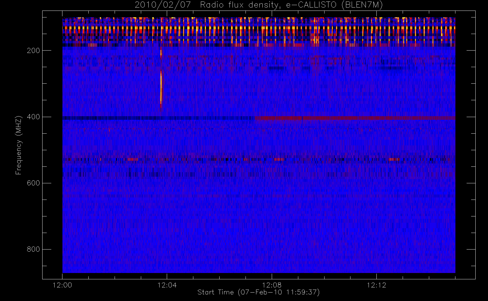The height and width of the screenshot is (301, 488).
Task: Click the 12:04 time tick label
Action: [x=167, y=285]
